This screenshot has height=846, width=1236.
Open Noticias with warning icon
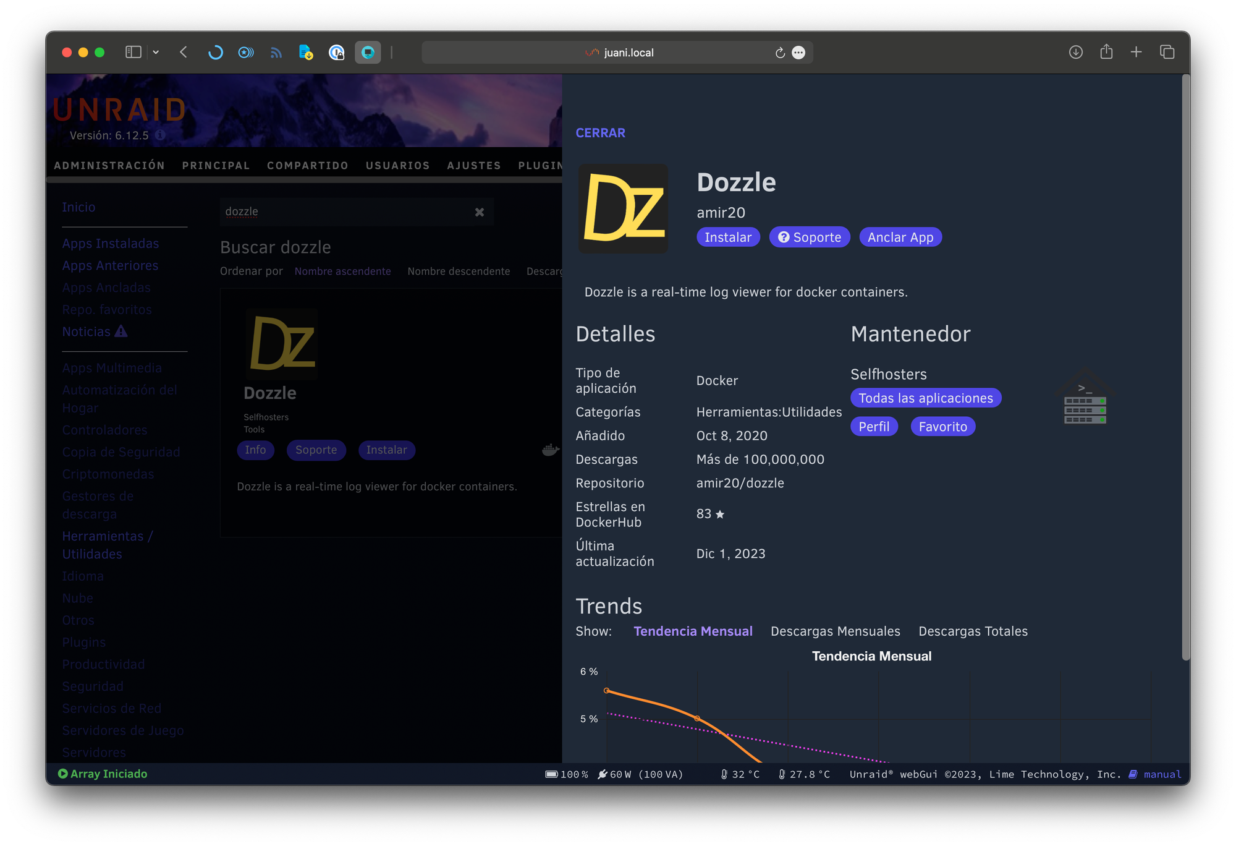(95, 331)
